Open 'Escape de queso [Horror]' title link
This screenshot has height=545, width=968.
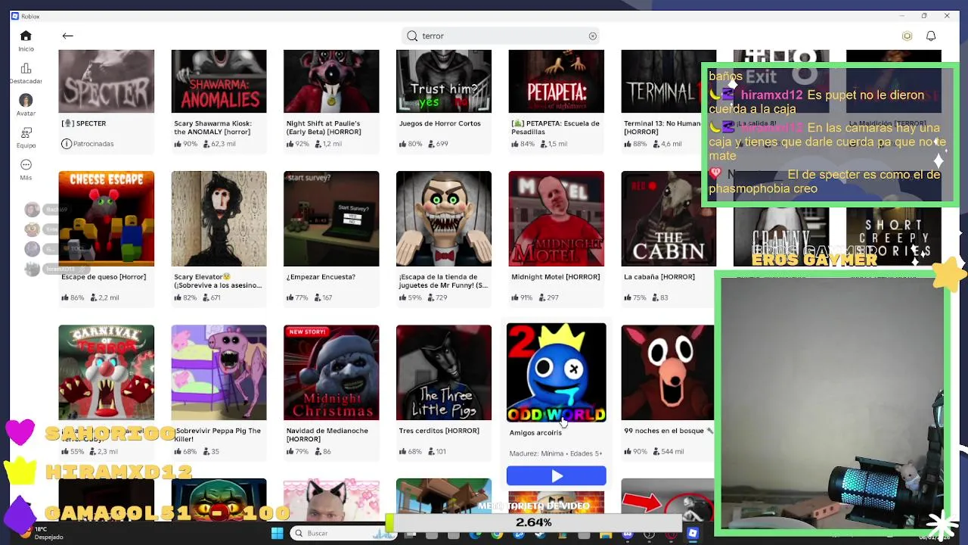104,277
